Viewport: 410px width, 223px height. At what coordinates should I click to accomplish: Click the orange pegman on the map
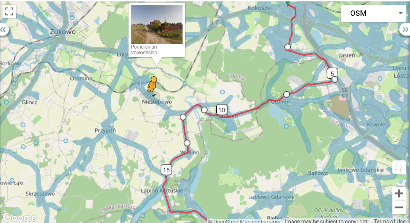click(x=152, y=84)
